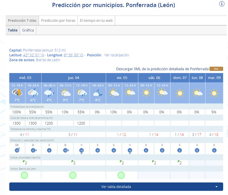The image size is (228, 195).
Task: Click the information icon at top right
Action: [222, 4]
